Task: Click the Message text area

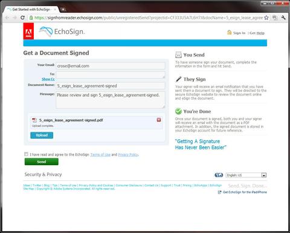Action: pos(111,100)
